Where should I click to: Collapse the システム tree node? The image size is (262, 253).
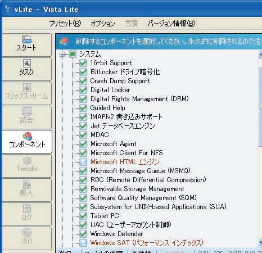62,55
